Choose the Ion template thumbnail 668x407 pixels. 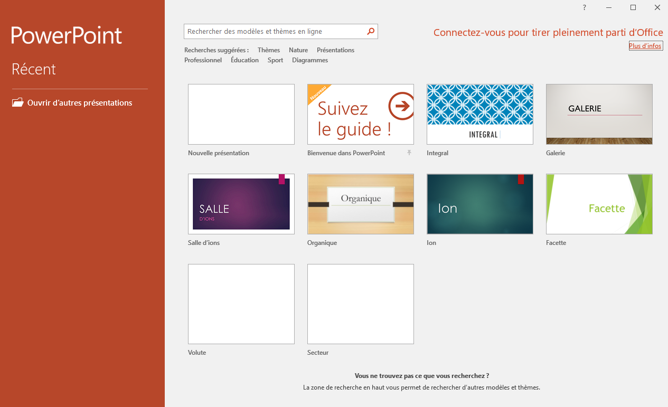tap(480, 204)
